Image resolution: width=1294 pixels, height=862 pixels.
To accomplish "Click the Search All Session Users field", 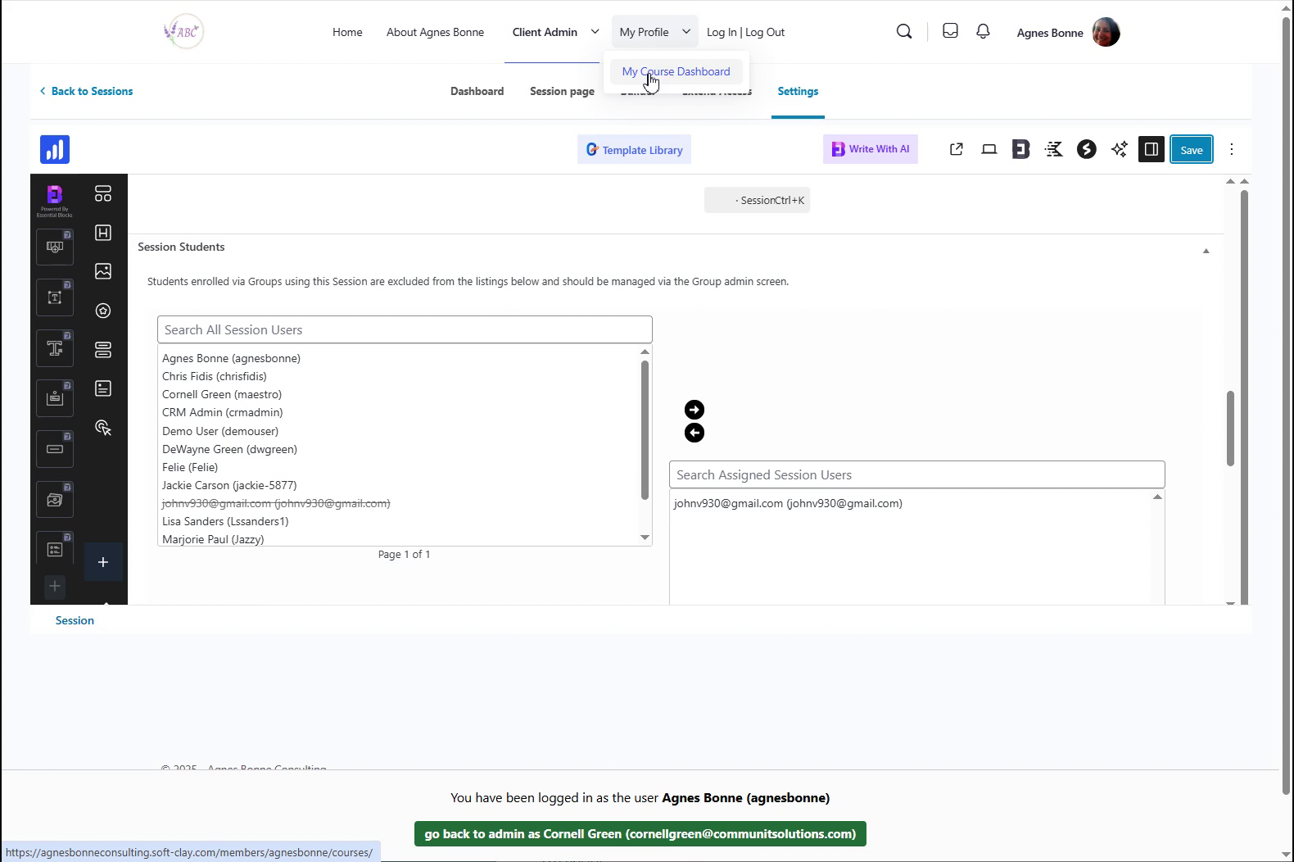I will 405,329.
